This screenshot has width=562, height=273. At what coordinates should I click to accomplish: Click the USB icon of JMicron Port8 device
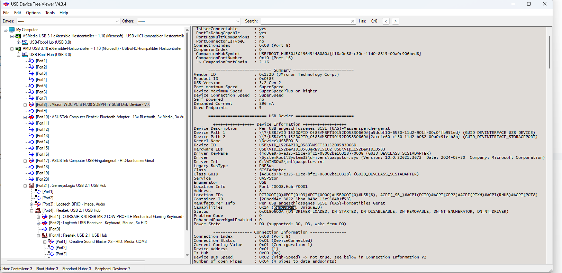[x=31, y=104]
